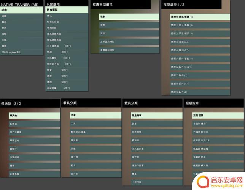The image size is (245, 190).
Task: Choose 超級跑車 in the car categories
Action: click(x=157, y=116)
